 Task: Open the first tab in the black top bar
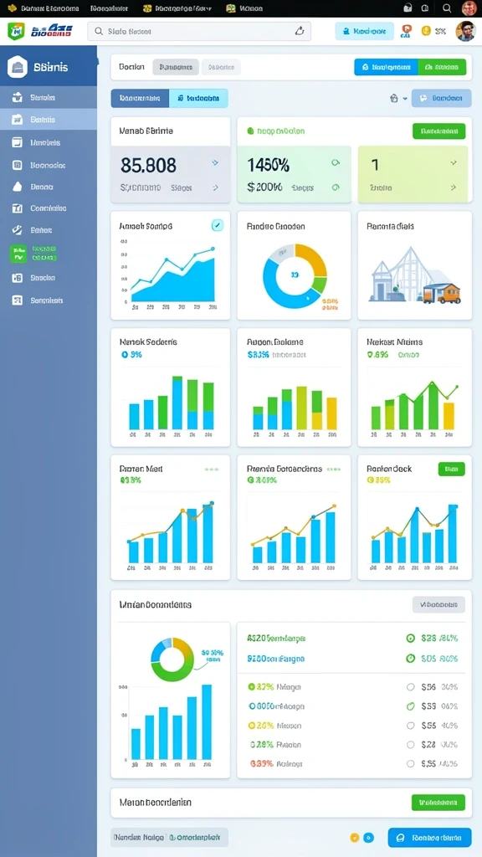44,8
